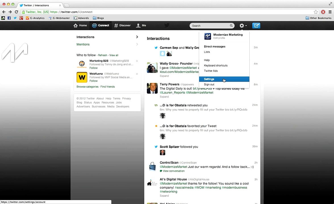
Task: Compose a new Tweet with blue button
Action: pyautogui.click(x=256, y=26)
